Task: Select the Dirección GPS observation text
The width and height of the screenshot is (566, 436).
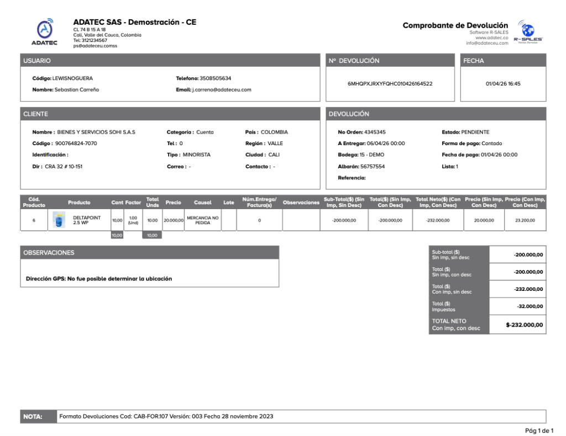Action: [99, 279]
